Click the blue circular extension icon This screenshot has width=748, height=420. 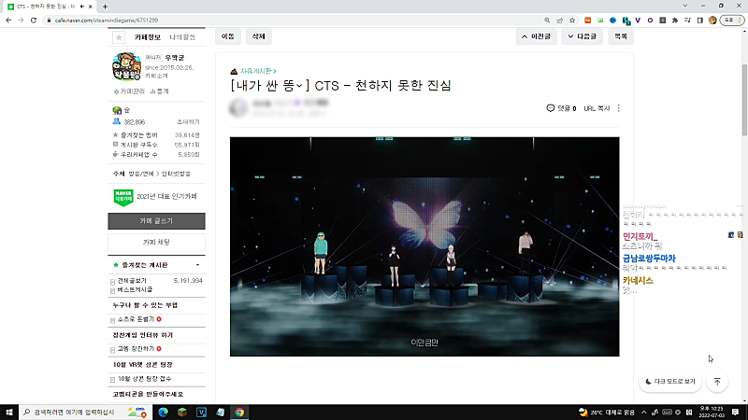click(612, 20)
